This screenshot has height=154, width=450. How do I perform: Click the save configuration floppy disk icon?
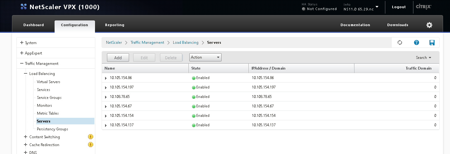click(x=432, y=43)
